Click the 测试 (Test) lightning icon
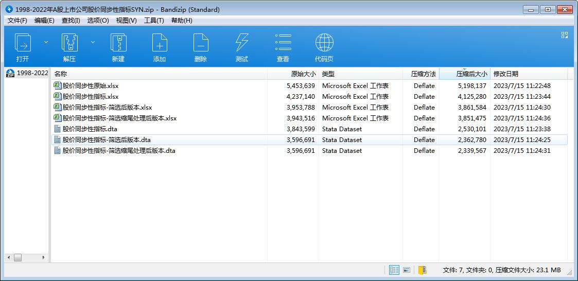578x281 pixels. click(x=242, y=42)
